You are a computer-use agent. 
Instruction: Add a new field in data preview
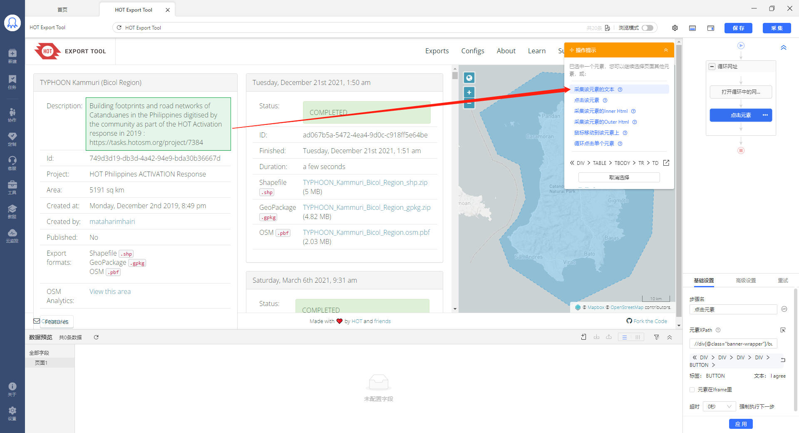584,337
